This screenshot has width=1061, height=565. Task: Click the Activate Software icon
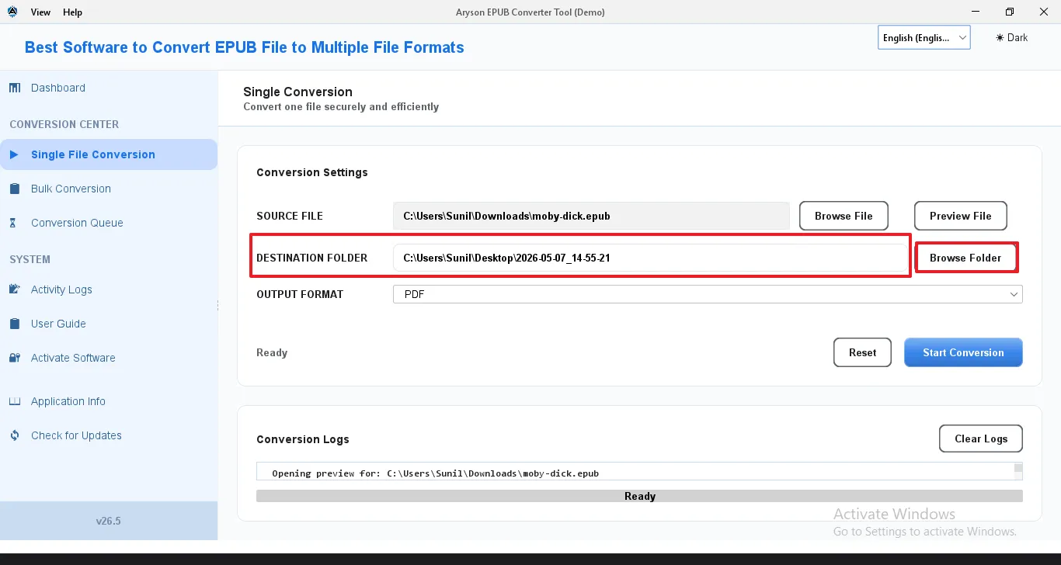coord(15,358)
